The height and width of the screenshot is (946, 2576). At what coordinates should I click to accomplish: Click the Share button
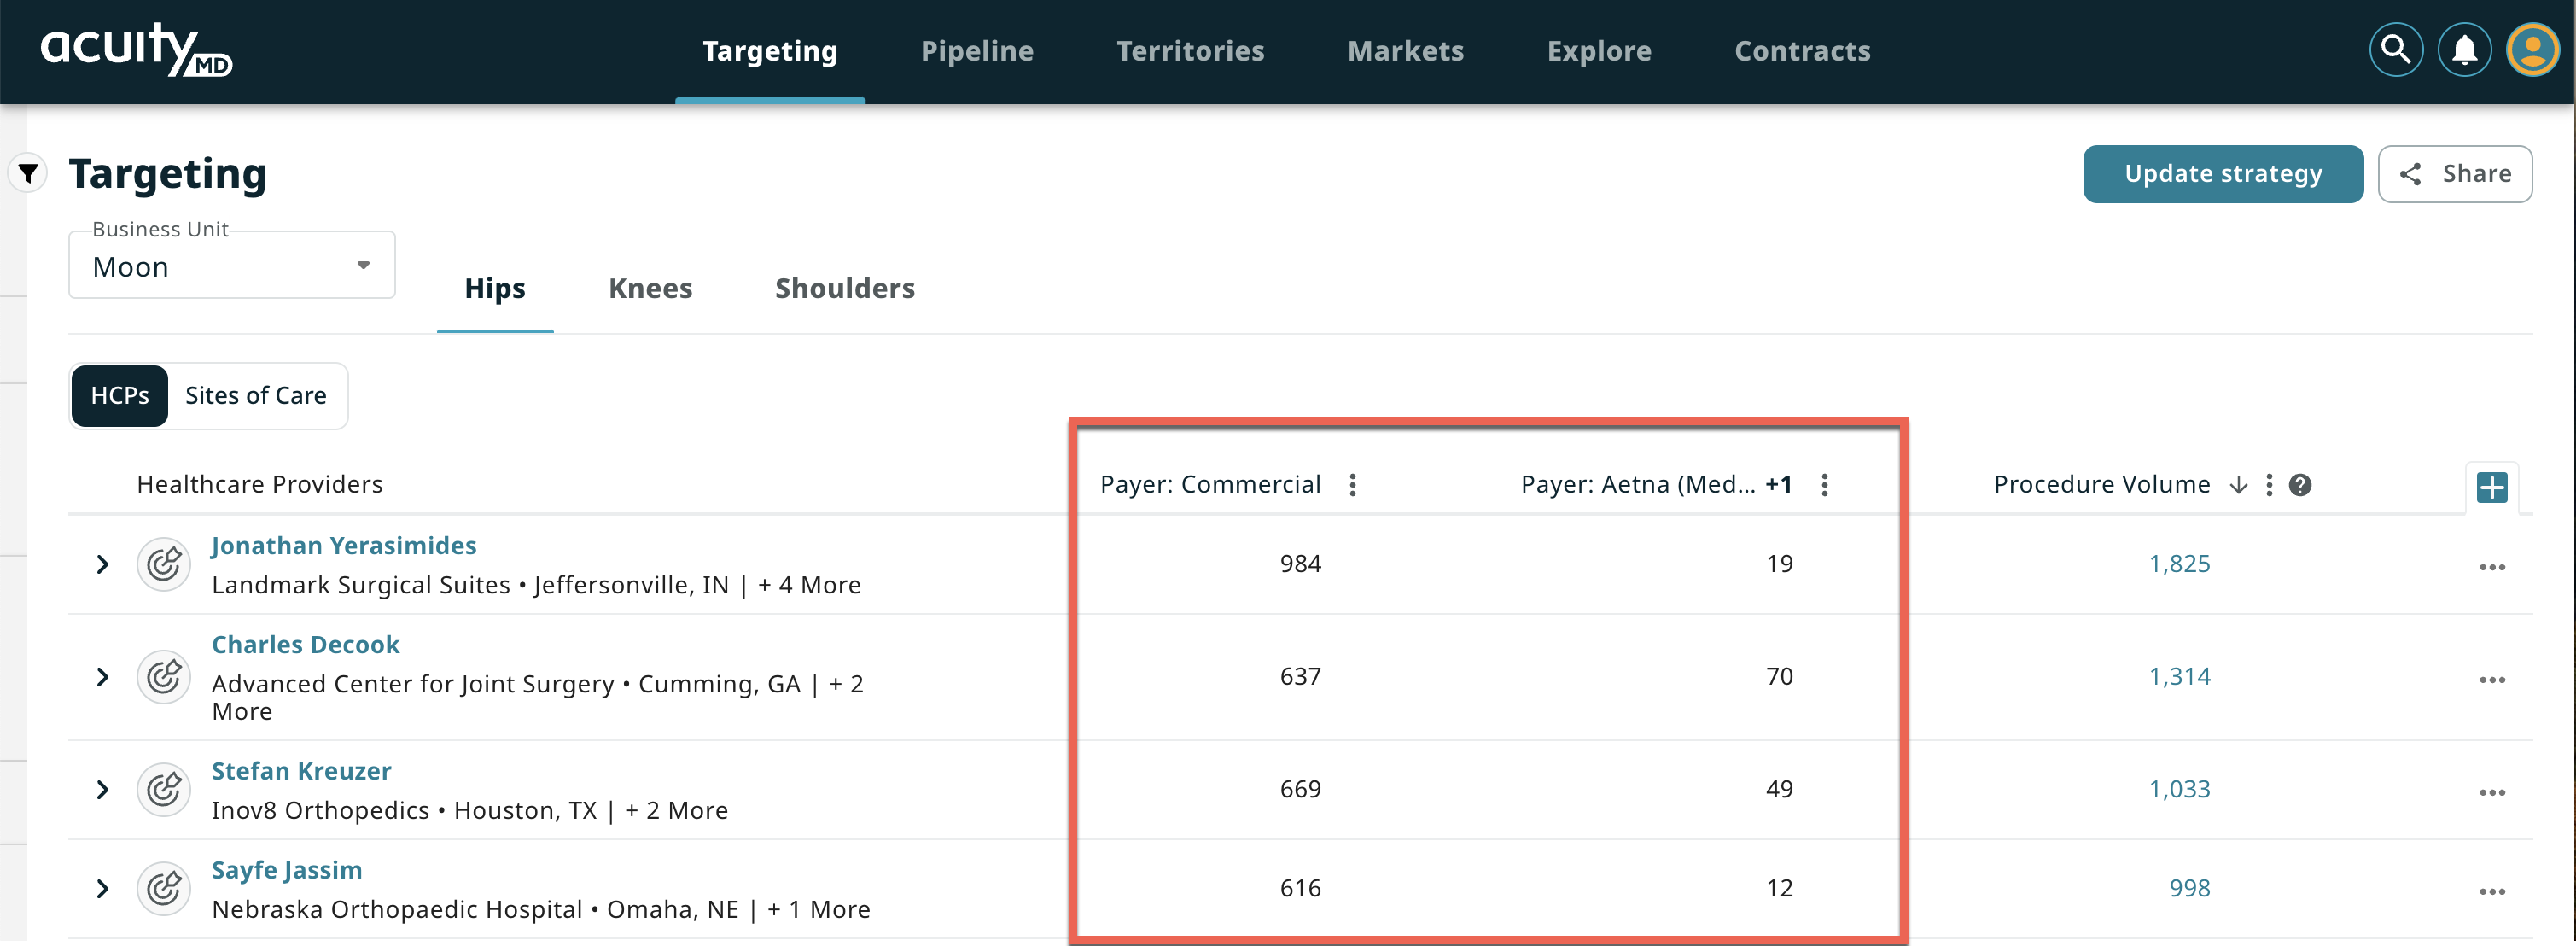2454,174
